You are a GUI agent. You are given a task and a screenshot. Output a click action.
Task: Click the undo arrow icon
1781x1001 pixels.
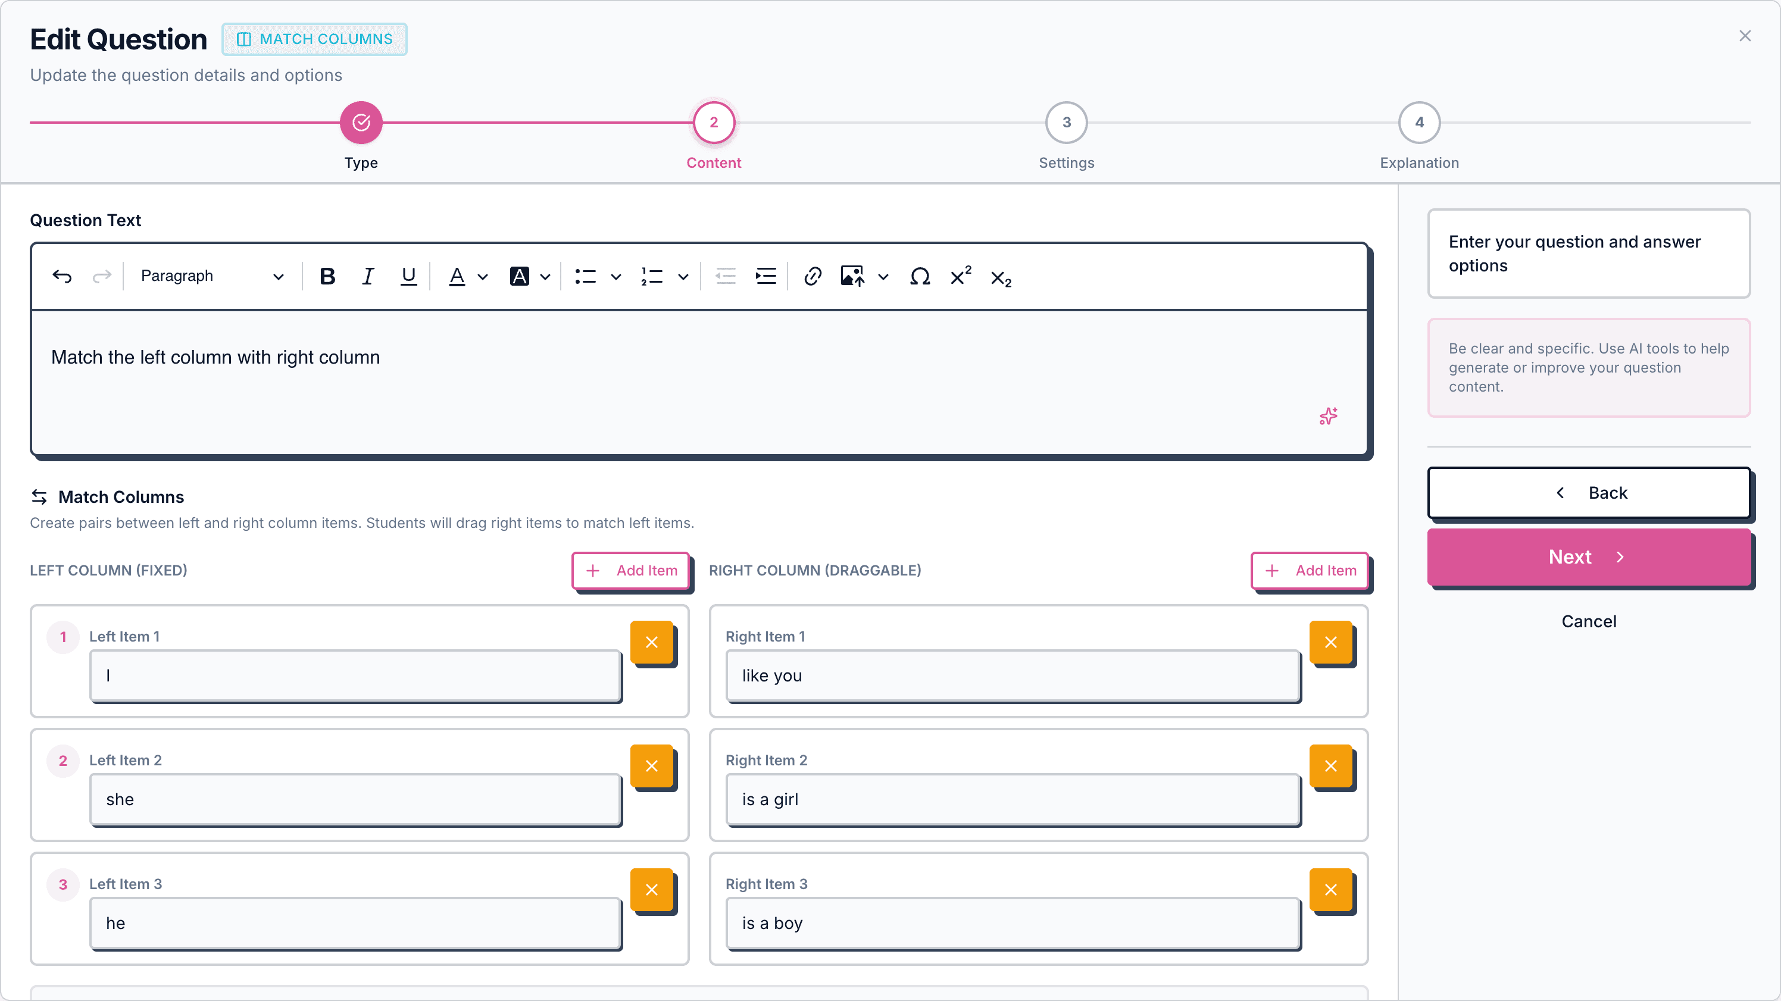[x=63, y=277]
